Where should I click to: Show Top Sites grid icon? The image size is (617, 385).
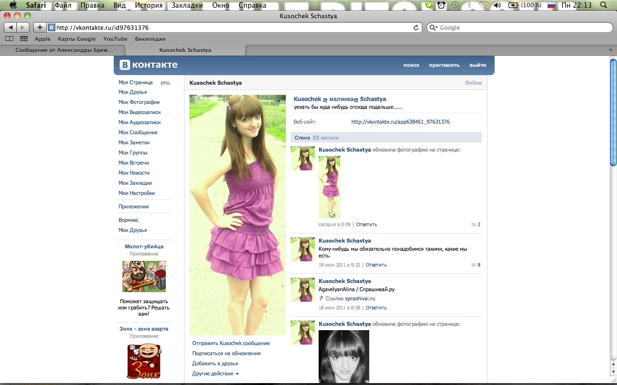(x=24, y=39)
